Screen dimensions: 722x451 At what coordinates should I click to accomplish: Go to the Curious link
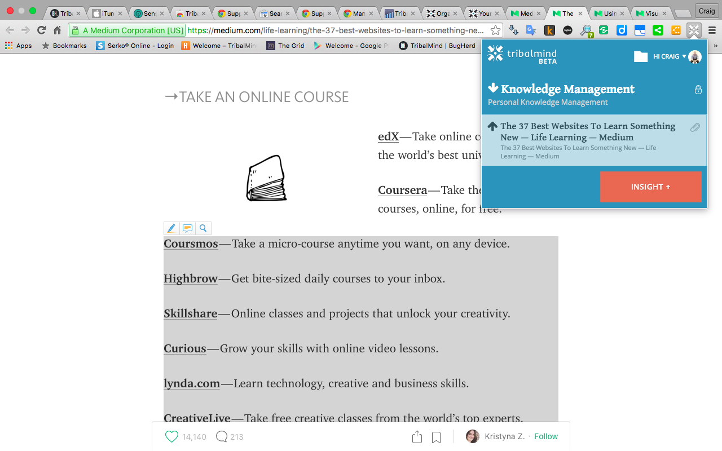pyautogui.click(x=185, y=348)
